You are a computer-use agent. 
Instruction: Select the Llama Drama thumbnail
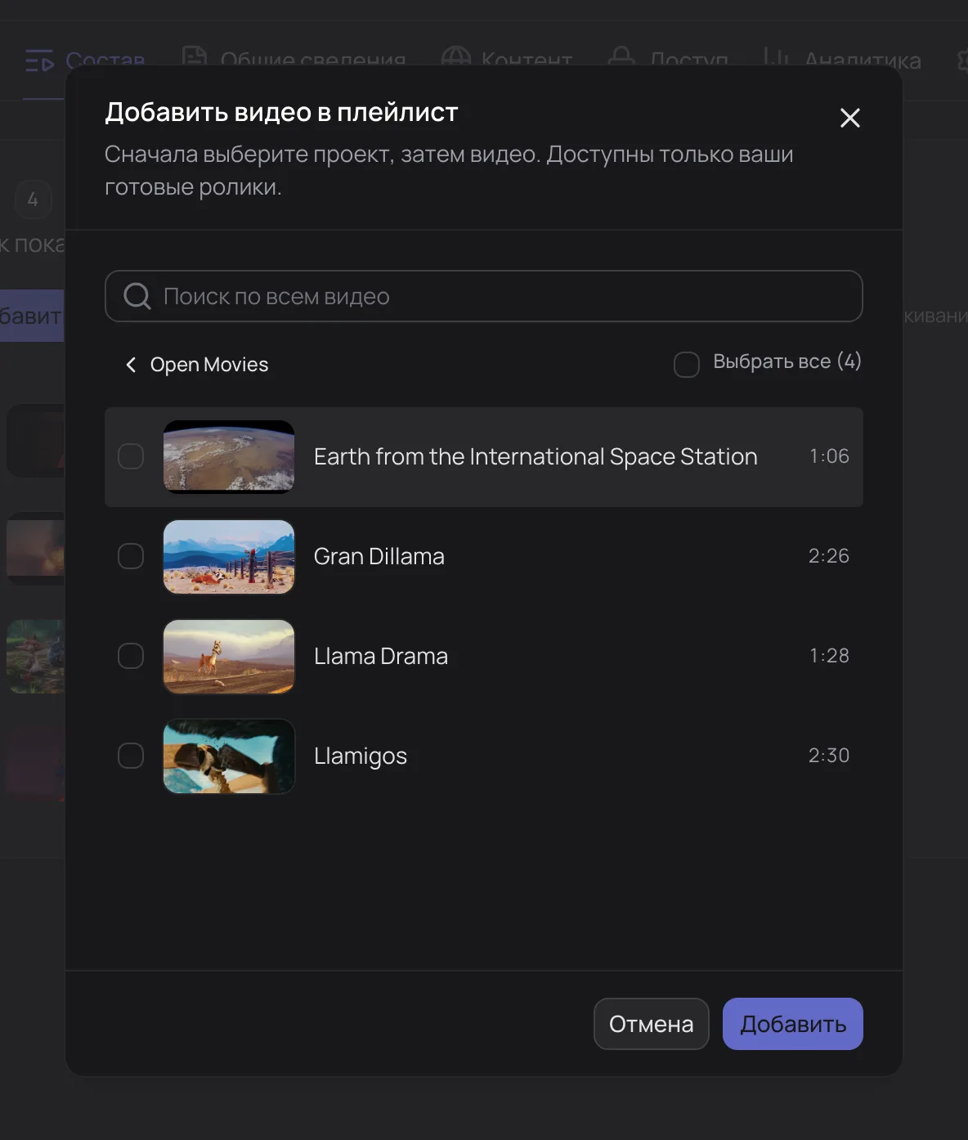tap(229, 656)
